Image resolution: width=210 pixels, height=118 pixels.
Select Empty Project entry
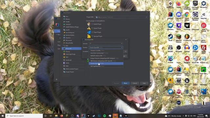(x=70, y=72)
